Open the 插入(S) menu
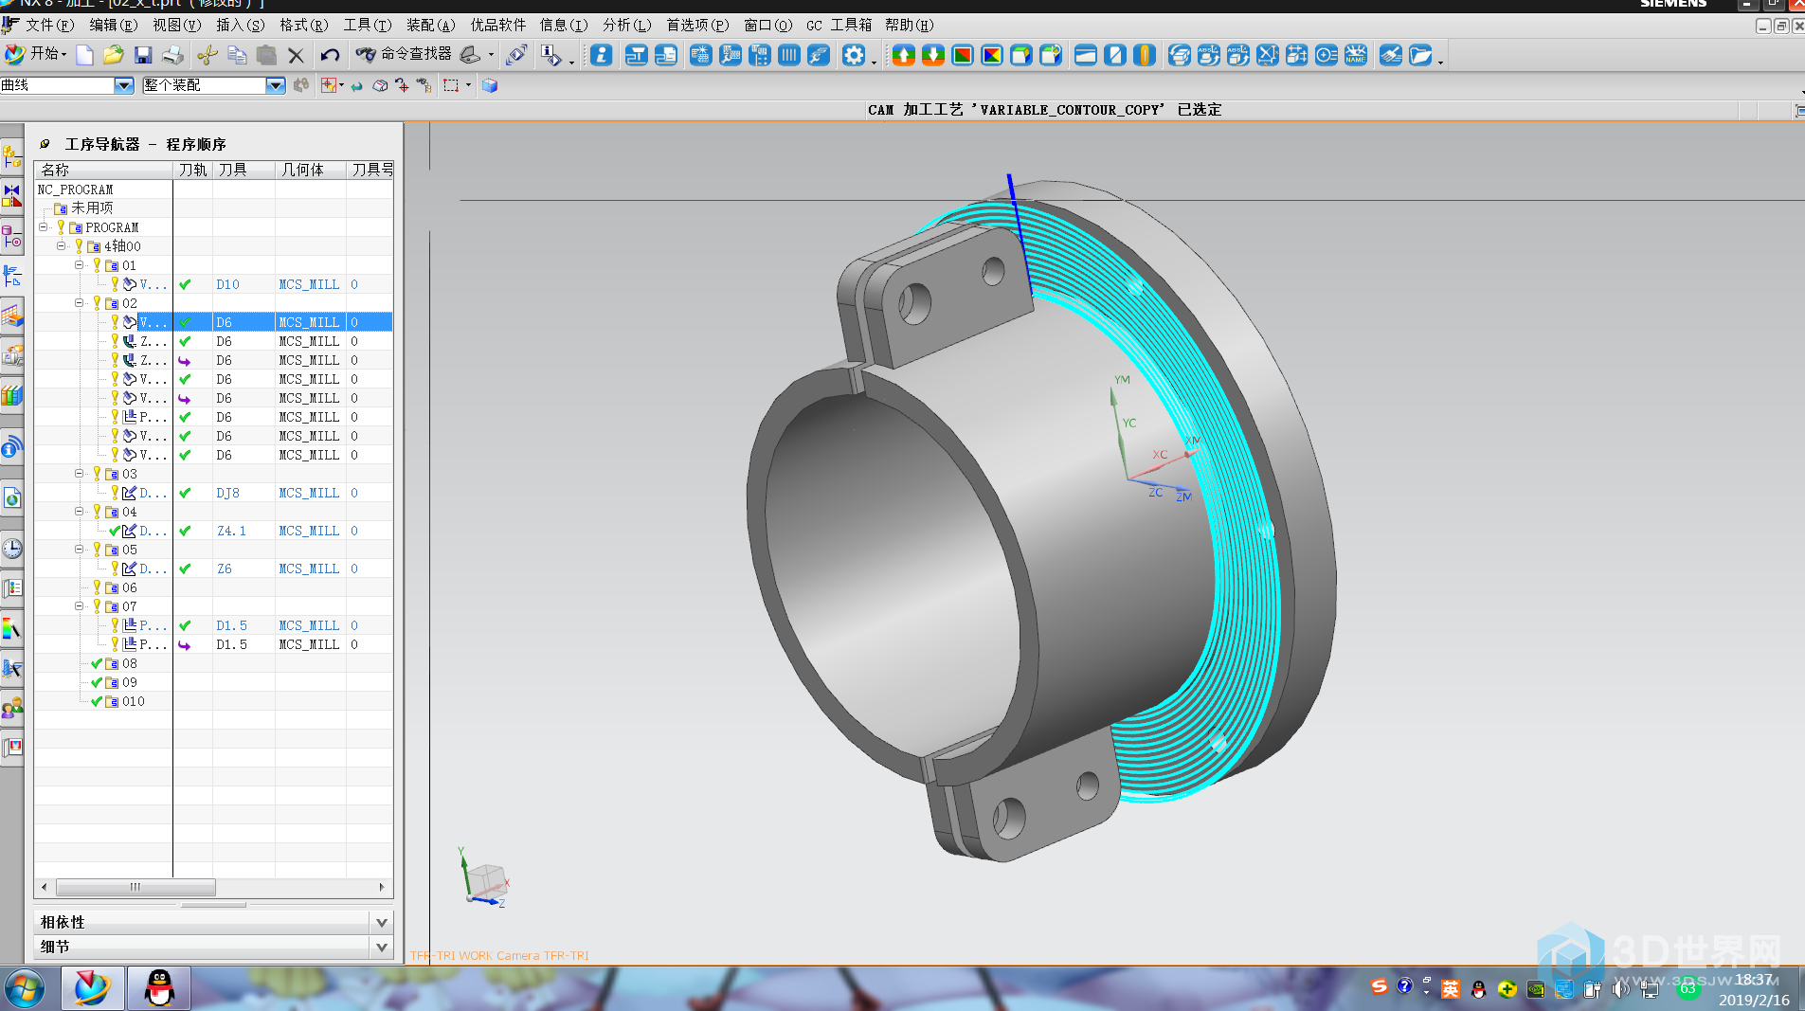Image resolution: width=1805 pixels, height=1011 pixels. click(240, 25)
